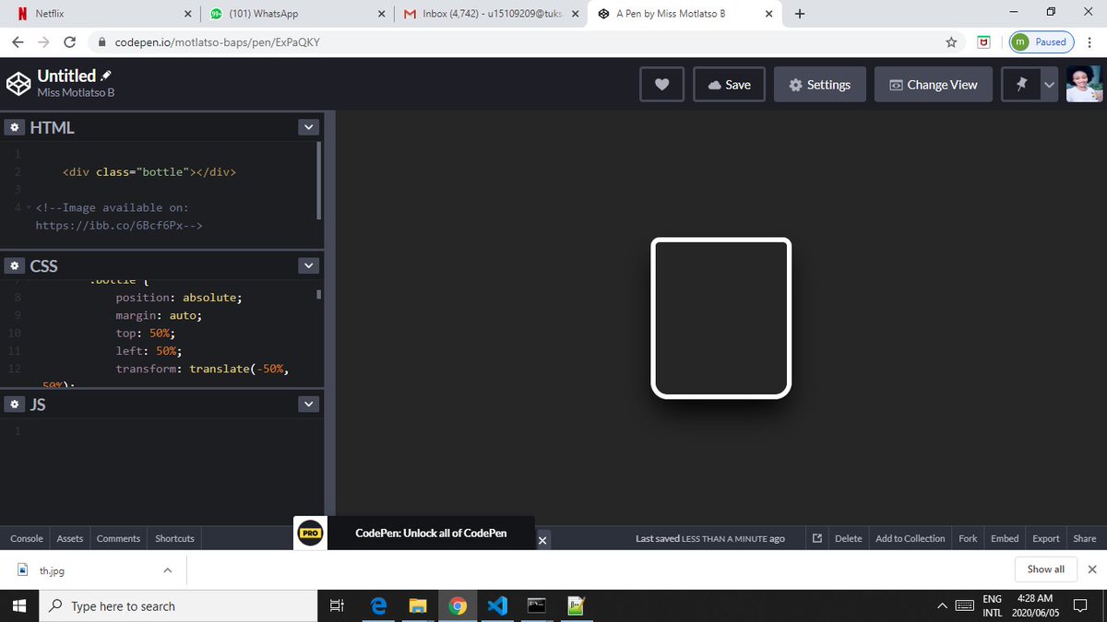Screen dimensions: 1107x622
Task: Open pen Settings
Action: [x=820, y=84]
